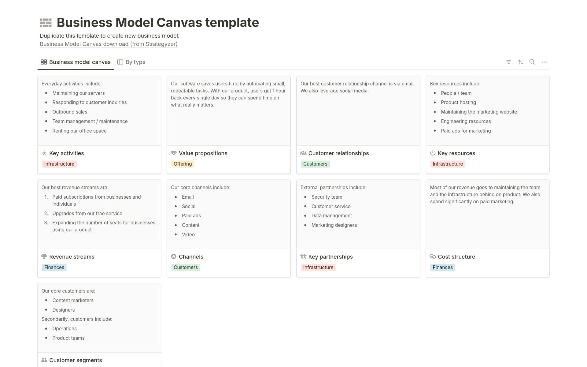Select the Key activities card icon
Image resolution: width=587 pixels, height=367 pixels.
click(44, 153)
